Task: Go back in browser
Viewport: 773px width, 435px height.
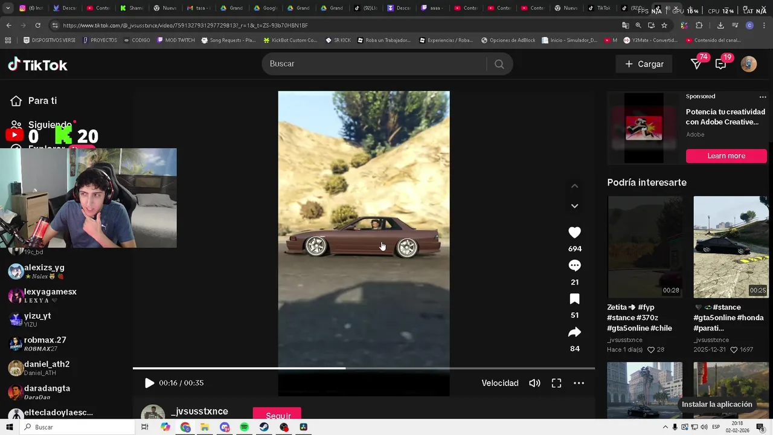Action: pyautogui.click(x=8, y=25)
